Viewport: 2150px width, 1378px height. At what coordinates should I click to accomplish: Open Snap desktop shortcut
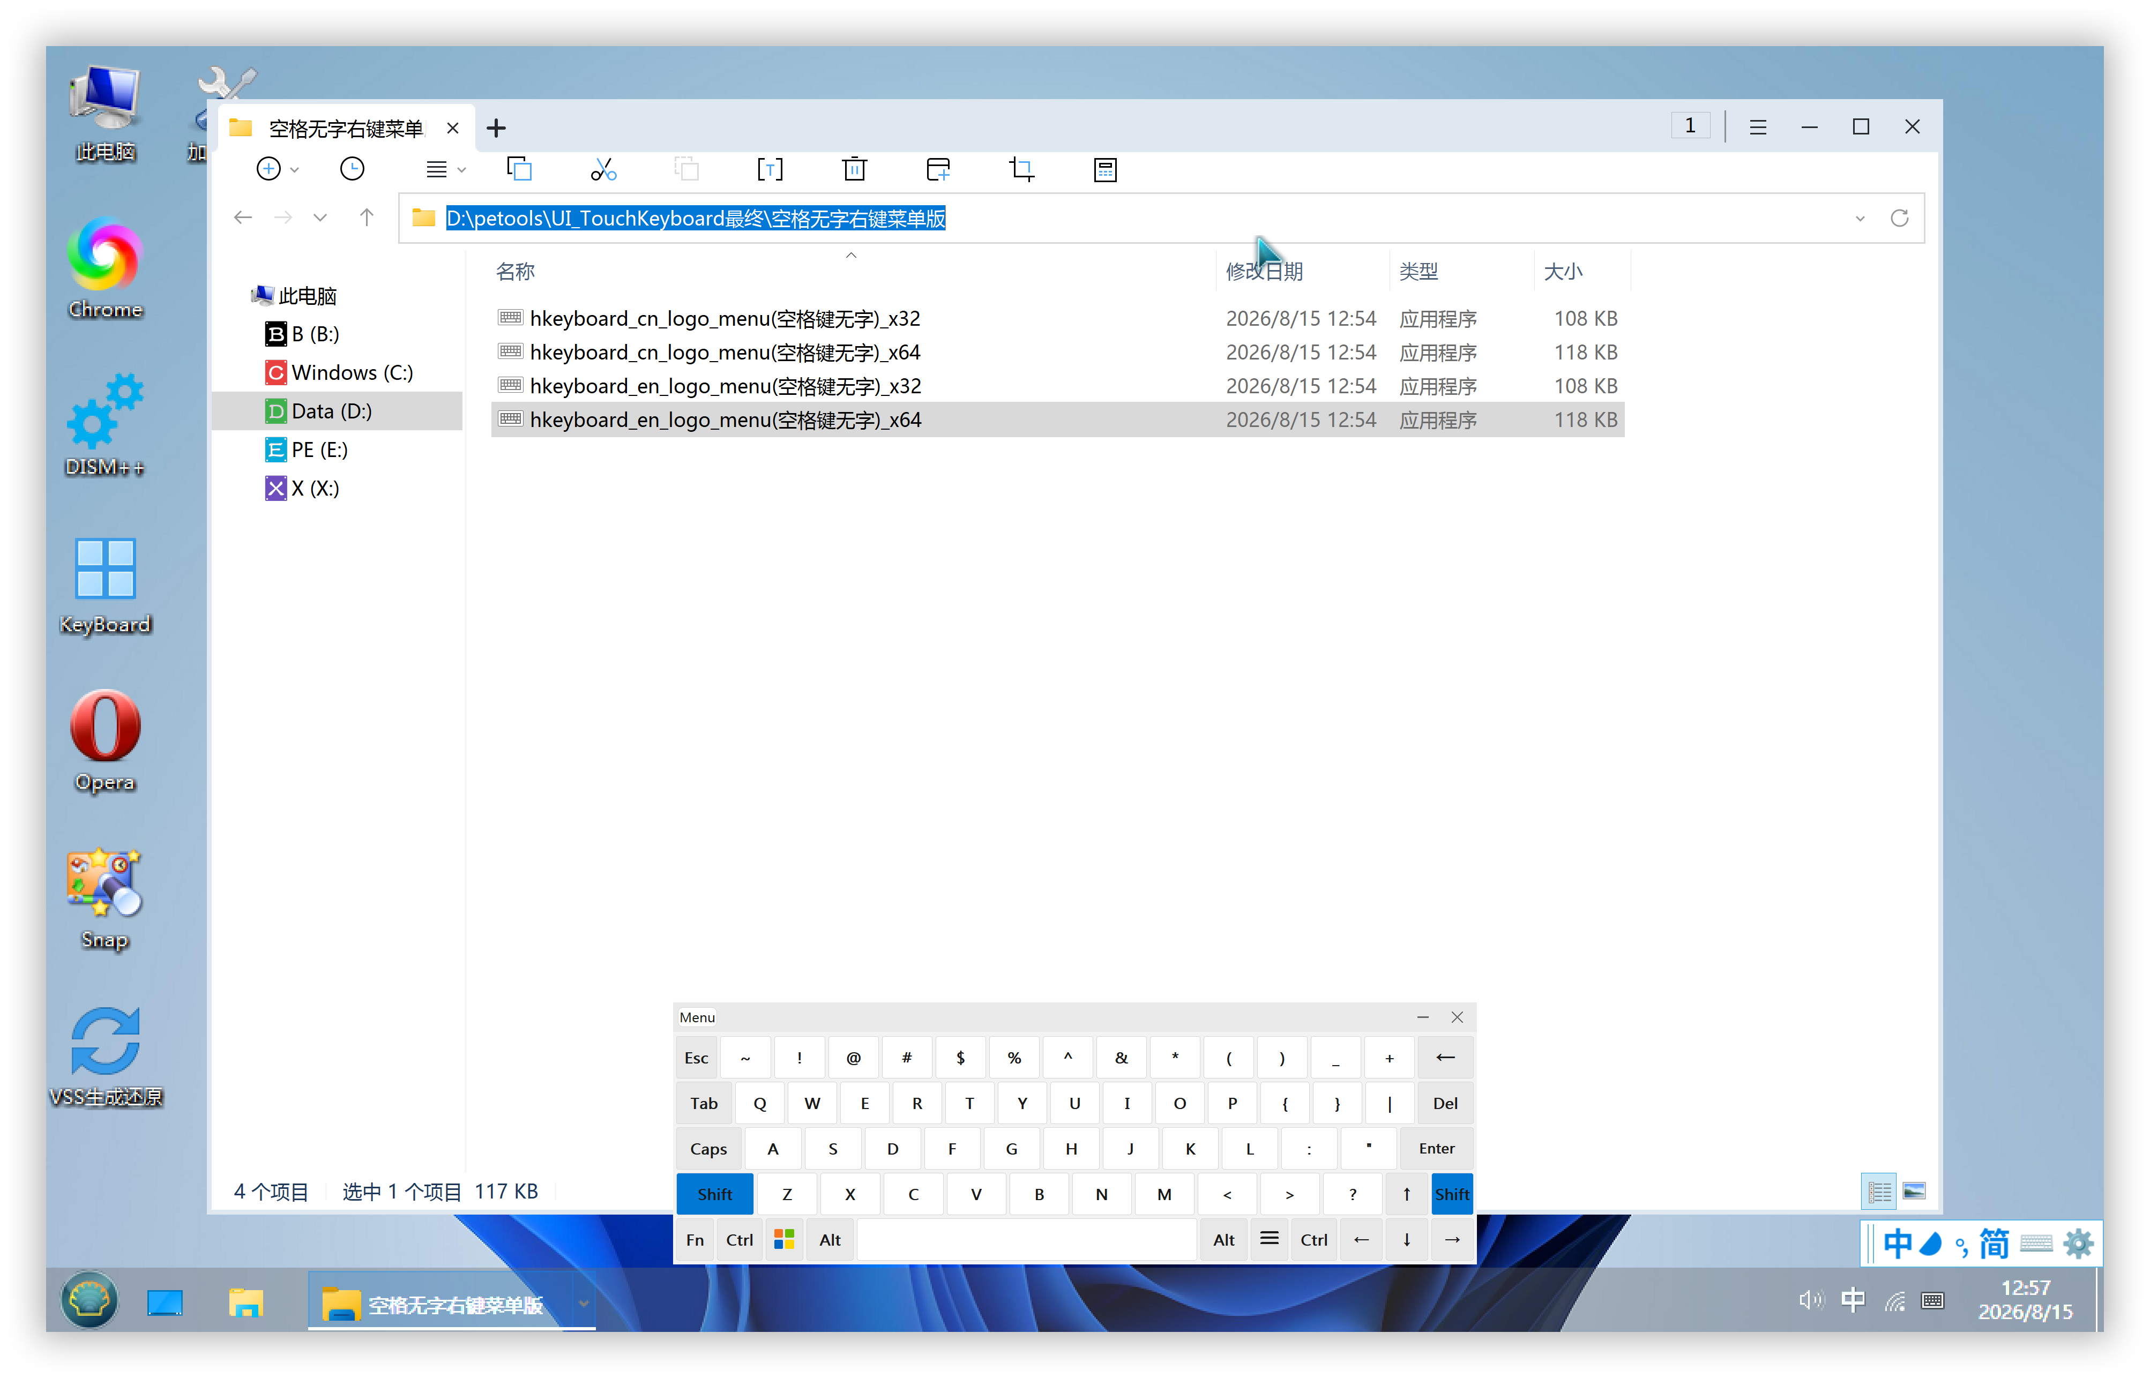coord(104,899)
